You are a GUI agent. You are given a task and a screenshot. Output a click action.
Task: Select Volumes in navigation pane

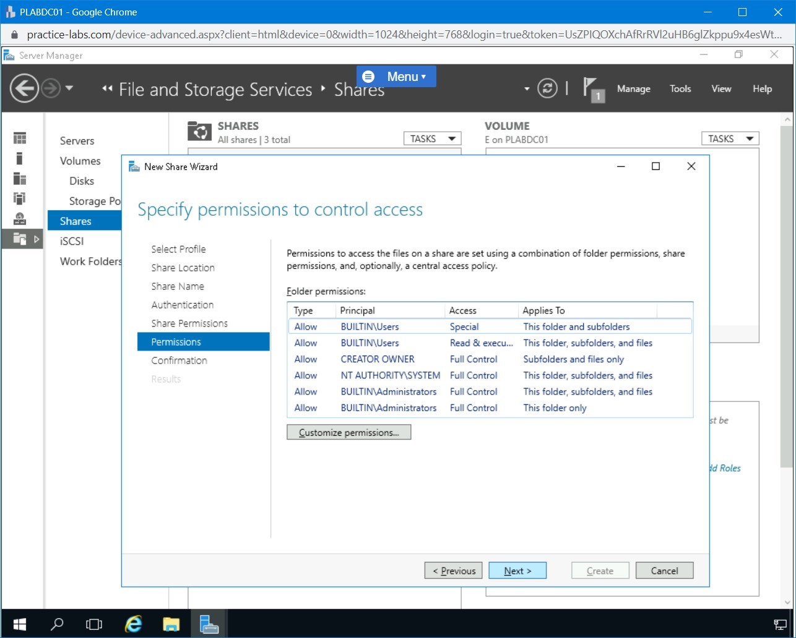(x=80, y=161)
